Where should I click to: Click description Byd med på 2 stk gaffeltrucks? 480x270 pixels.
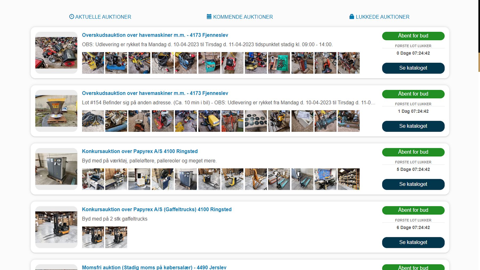tap(115, 219)
